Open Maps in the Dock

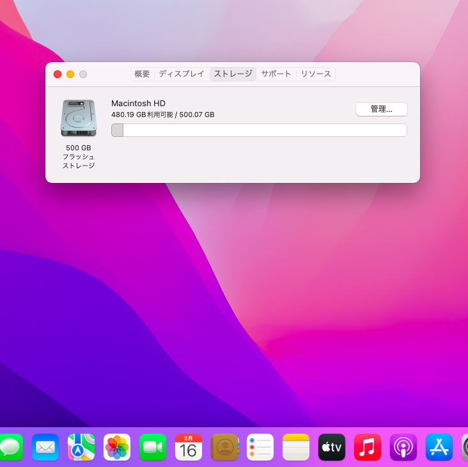tap(81, 447)
